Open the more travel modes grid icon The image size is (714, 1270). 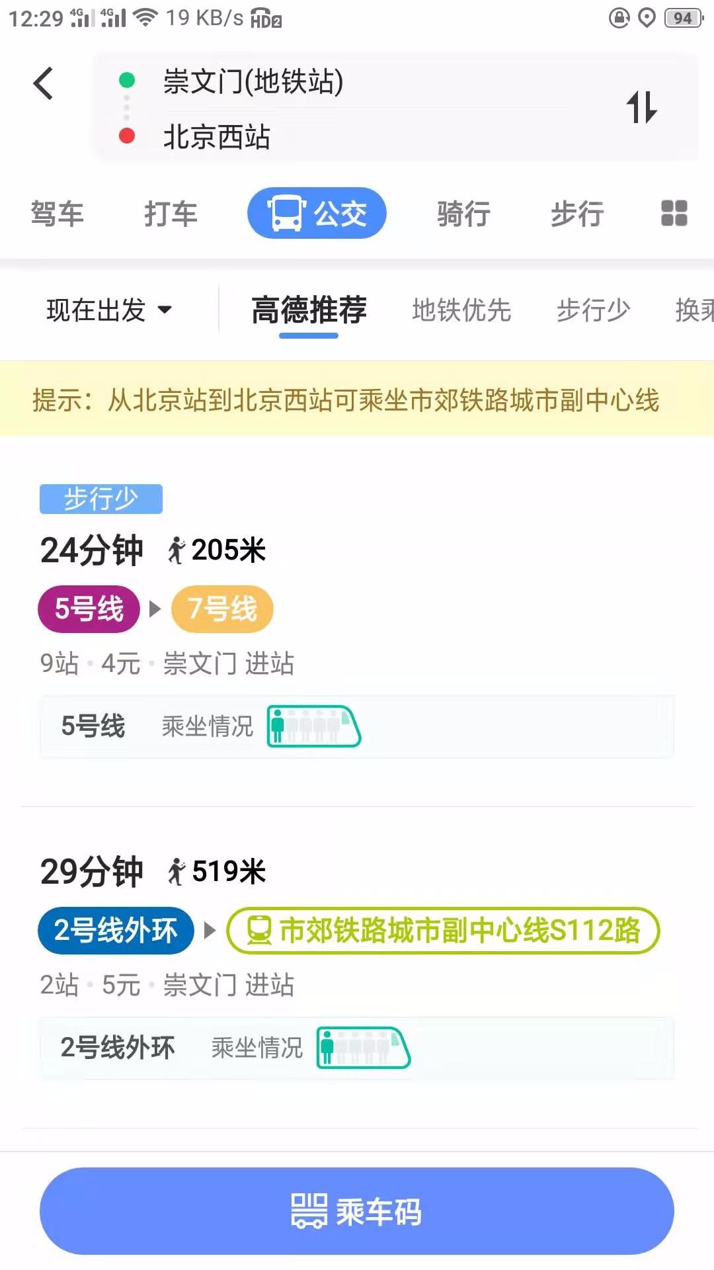click(x=674, y=214)
